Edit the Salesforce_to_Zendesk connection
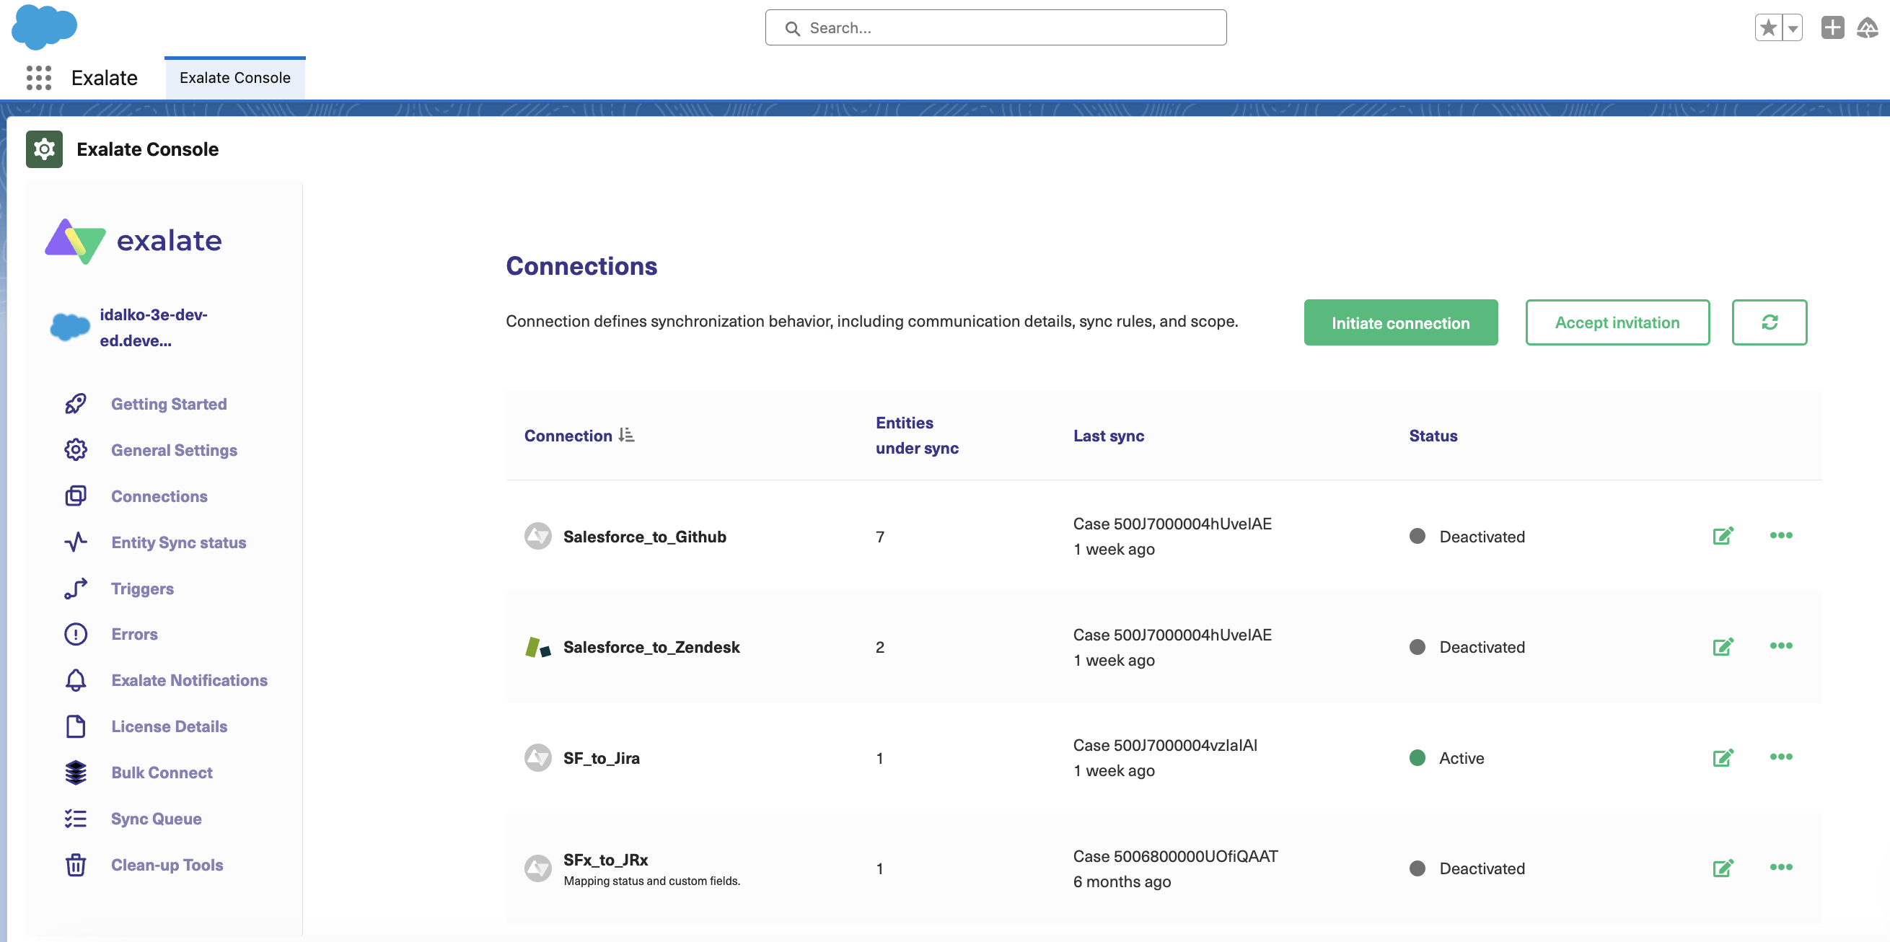Screen dimensions: 1890x942 click(x=1723, y=647)
